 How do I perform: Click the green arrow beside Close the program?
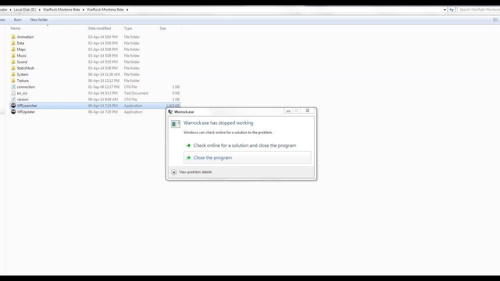coord(188,158)
